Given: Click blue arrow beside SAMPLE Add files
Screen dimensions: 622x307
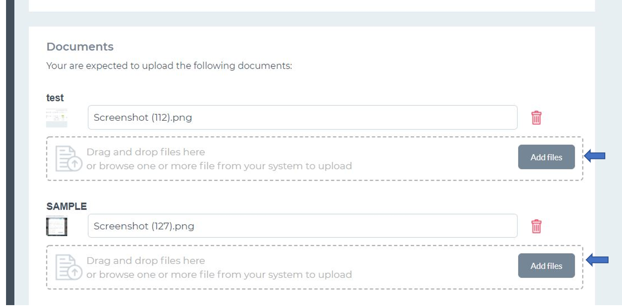Looking at the screenshot, I should (597, 260).
